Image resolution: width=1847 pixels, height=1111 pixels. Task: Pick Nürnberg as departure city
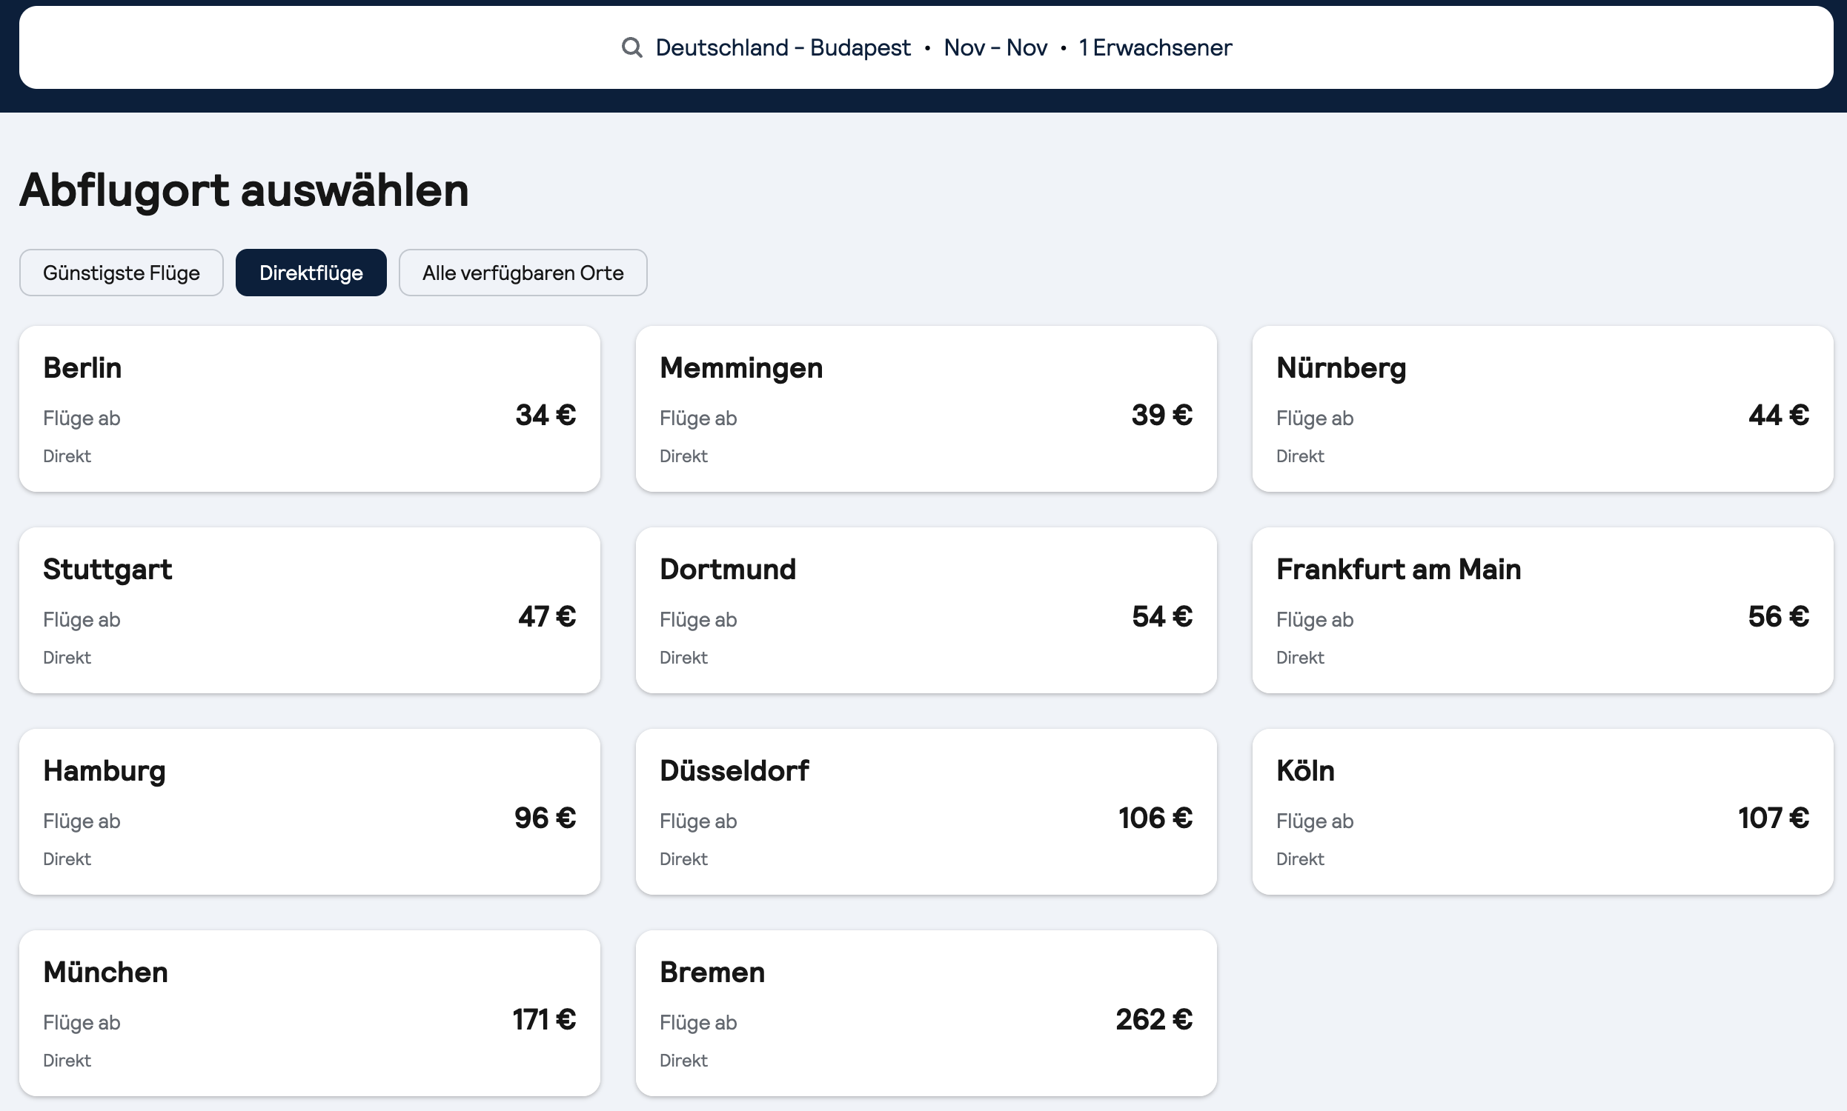tap(1542, 409)
